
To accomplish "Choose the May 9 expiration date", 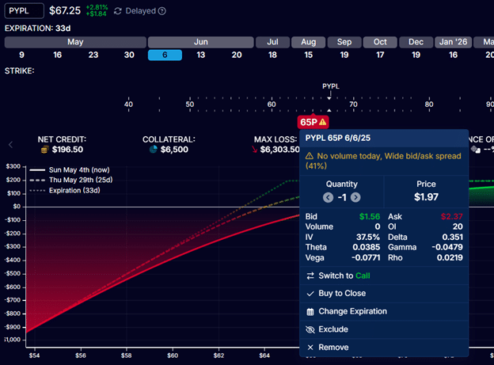I will pyautogui.click(x=21, y=55).
